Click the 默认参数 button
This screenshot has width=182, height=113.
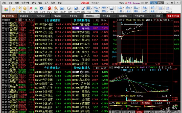click(x=146, y=103)
